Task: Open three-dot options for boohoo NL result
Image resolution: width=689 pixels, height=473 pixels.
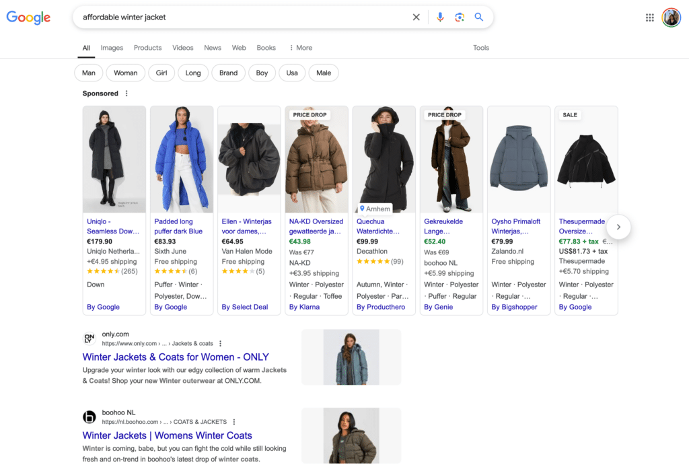Action: click(x=233, y=422)
